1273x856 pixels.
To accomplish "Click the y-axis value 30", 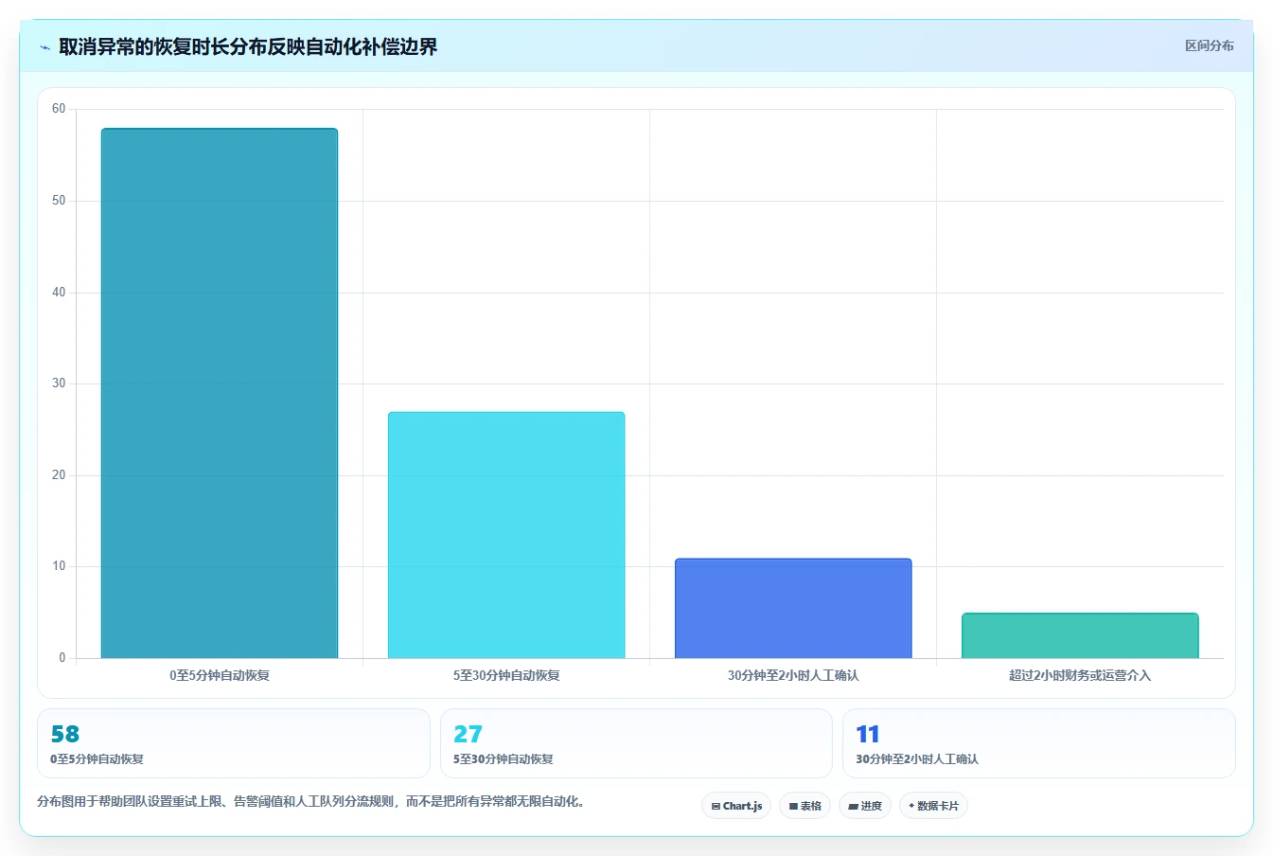I will [59, 383].
